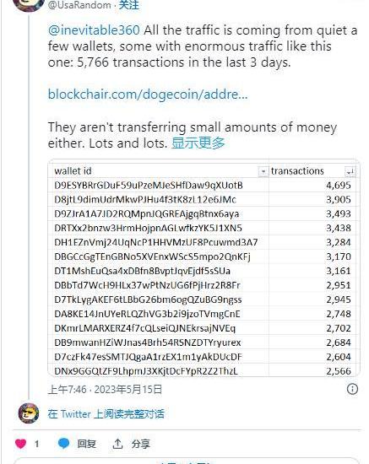
Task: Read full conversation on Twitter link
Action: point(106,413)
